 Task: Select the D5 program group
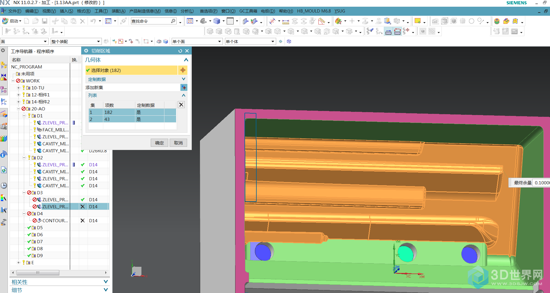coord(40,227)
